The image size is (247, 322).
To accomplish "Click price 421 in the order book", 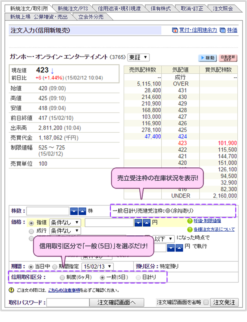I will tap(182, 156).
